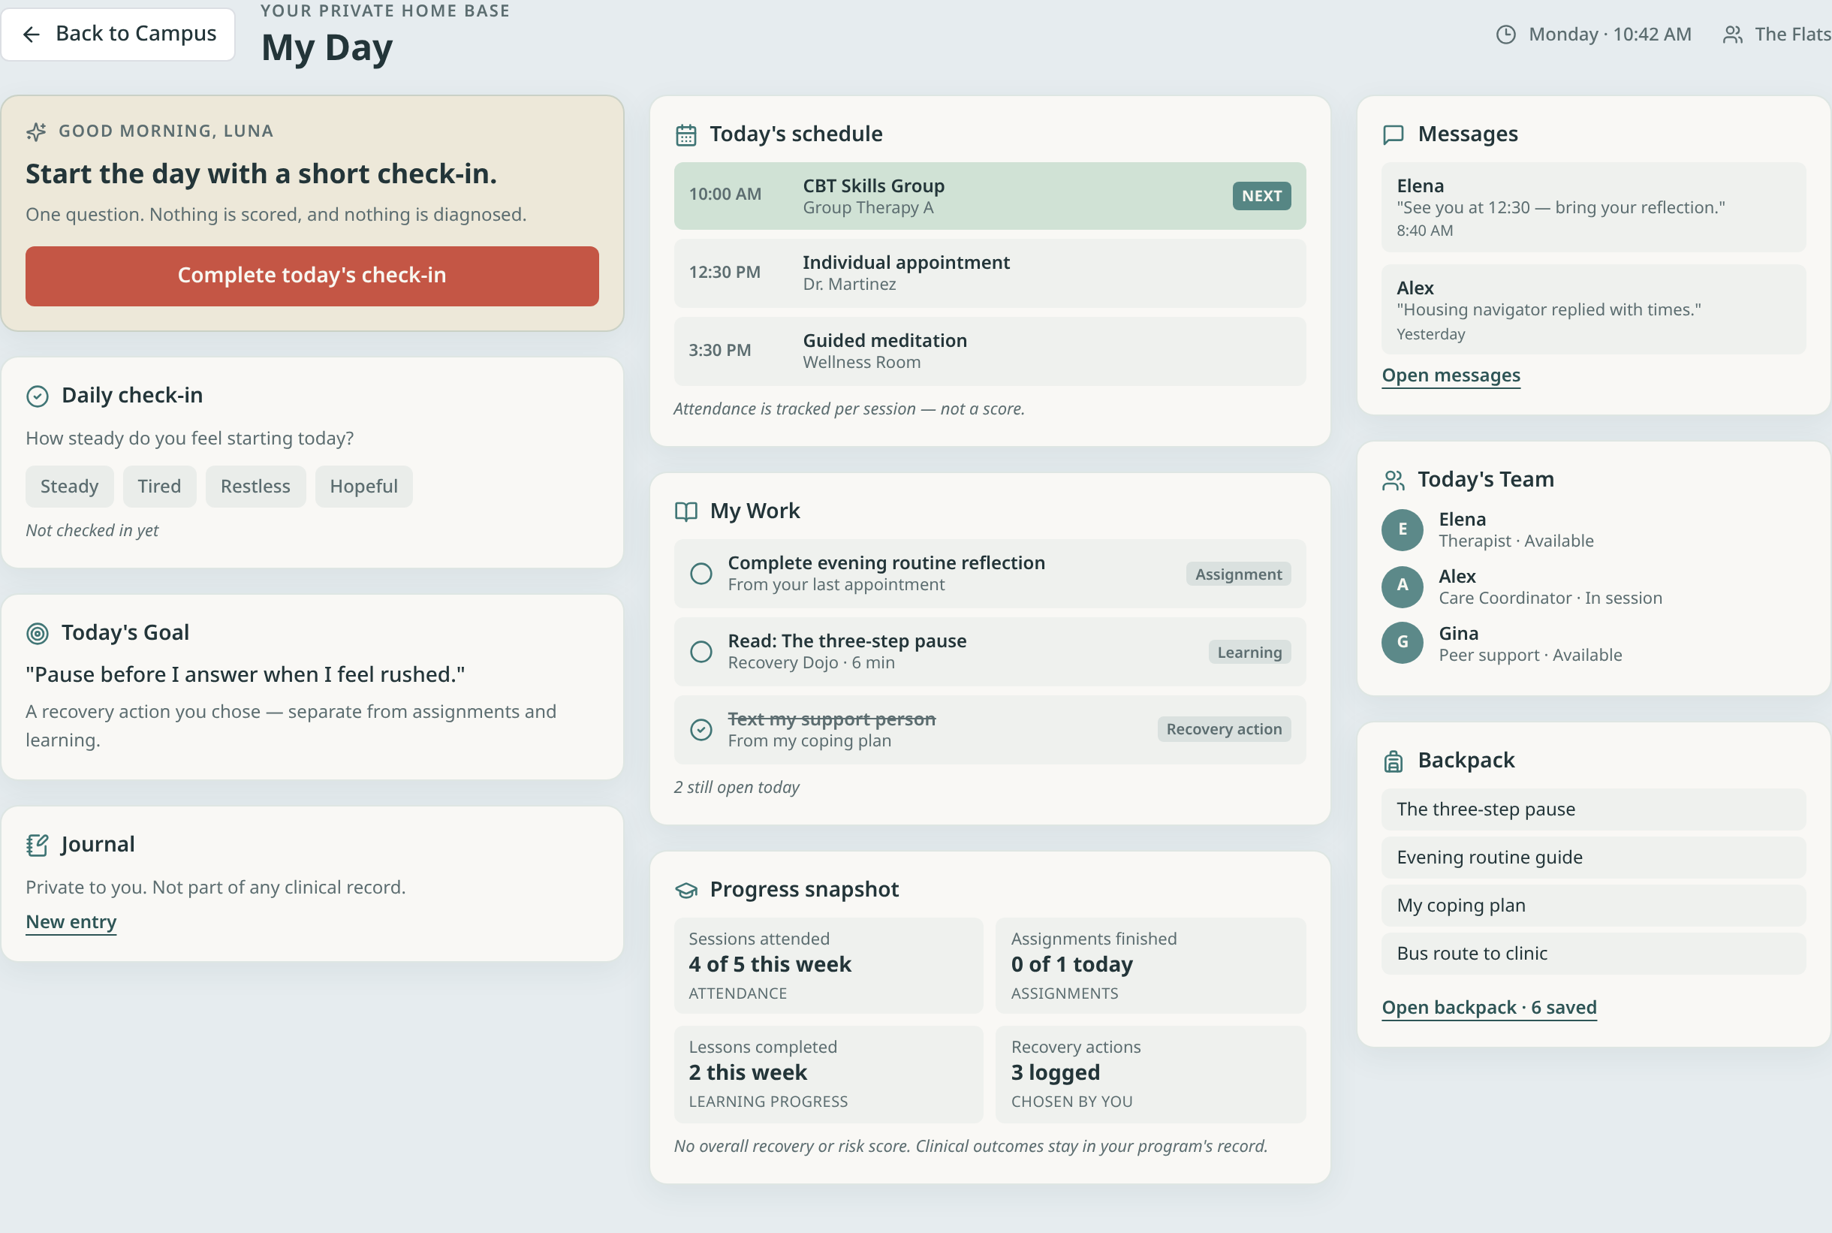1832x1233 pixels.
Task: Click the graduation cap icon beside Progress snapshot
Action: tap(686, 890)
